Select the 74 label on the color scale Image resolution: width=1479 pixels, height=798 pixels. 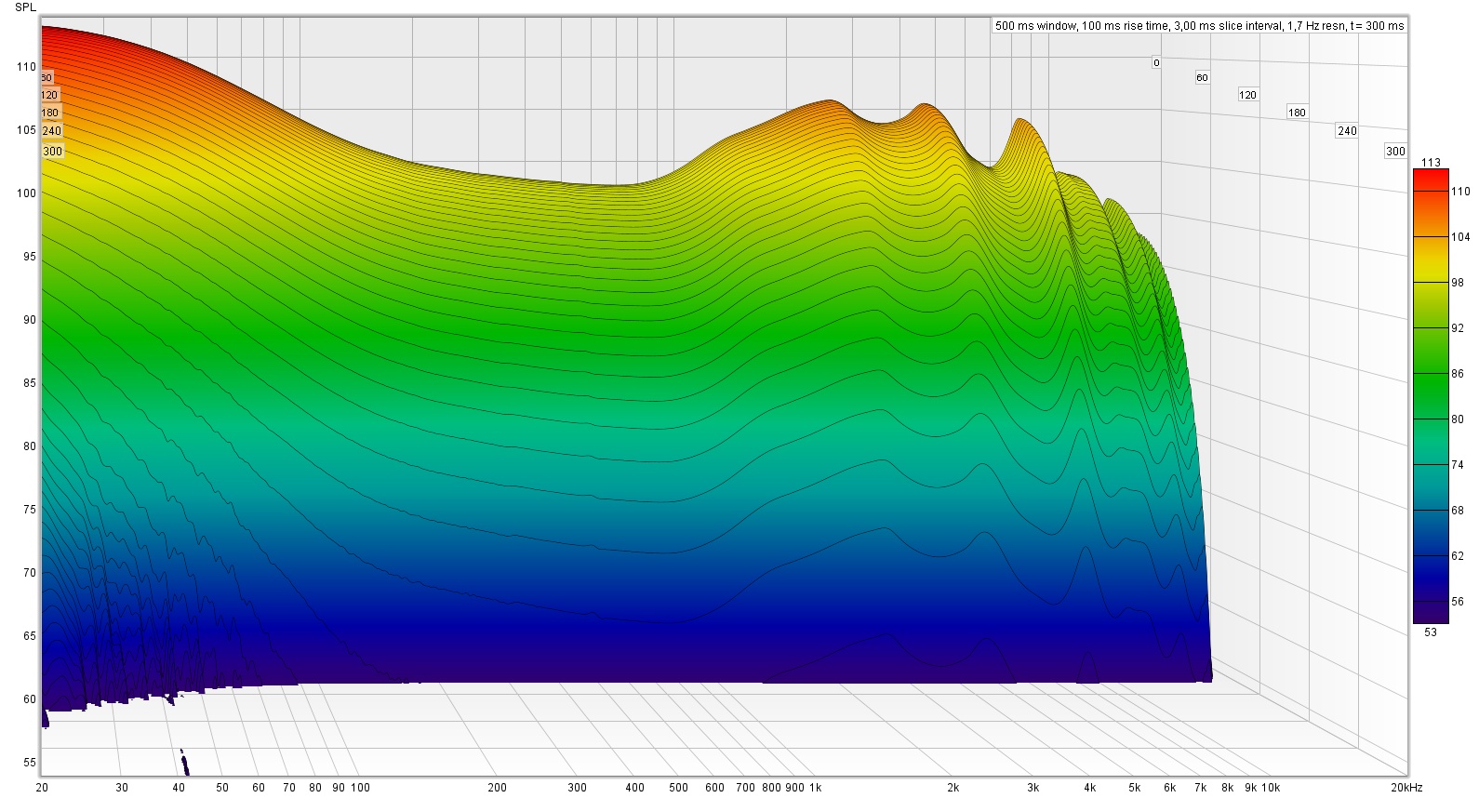pyautogui.click(x=1458, y=465)
